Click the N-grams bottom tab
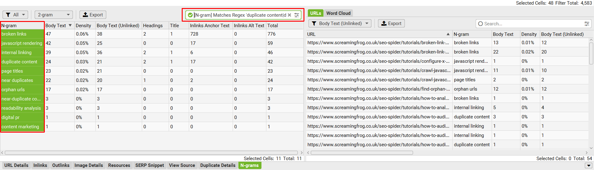Screen dimensions: 594x170 tap(250, 165)
